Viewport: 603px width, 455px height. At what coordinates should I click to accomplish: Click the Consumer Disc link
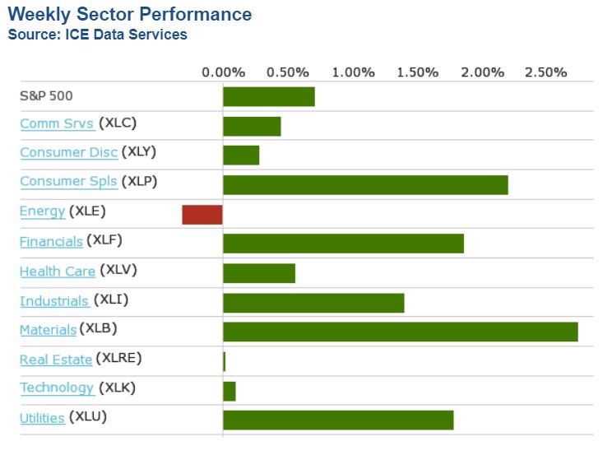[68, 152]
